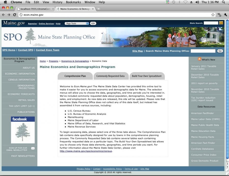
Task: Open the Comprehensive Plan tab
Action: point(75,76)
